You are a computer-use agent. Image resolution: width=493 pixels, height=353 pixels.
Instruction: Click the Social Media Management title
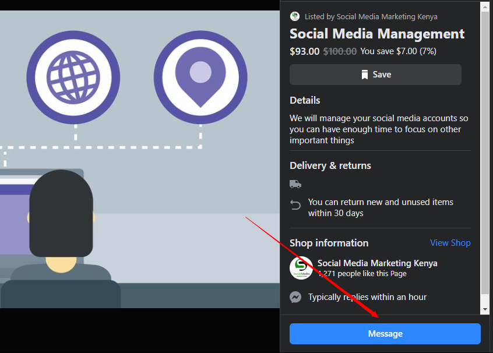[x=376, y=34]
